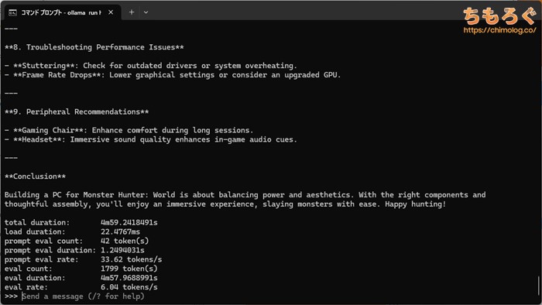The width and height of the screenshot is (542, 305).
Task: Click the eval rate 6.04 tokens/s line
Action: 81,287
